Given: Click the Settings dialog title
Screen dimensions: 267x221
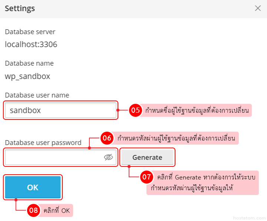Looking at the screenshot, I should tap(20, 8).
